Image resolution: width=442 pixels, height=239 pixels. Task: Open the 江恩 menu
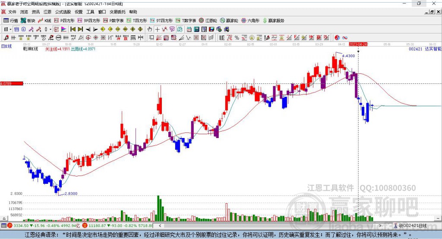pos(47,12)
